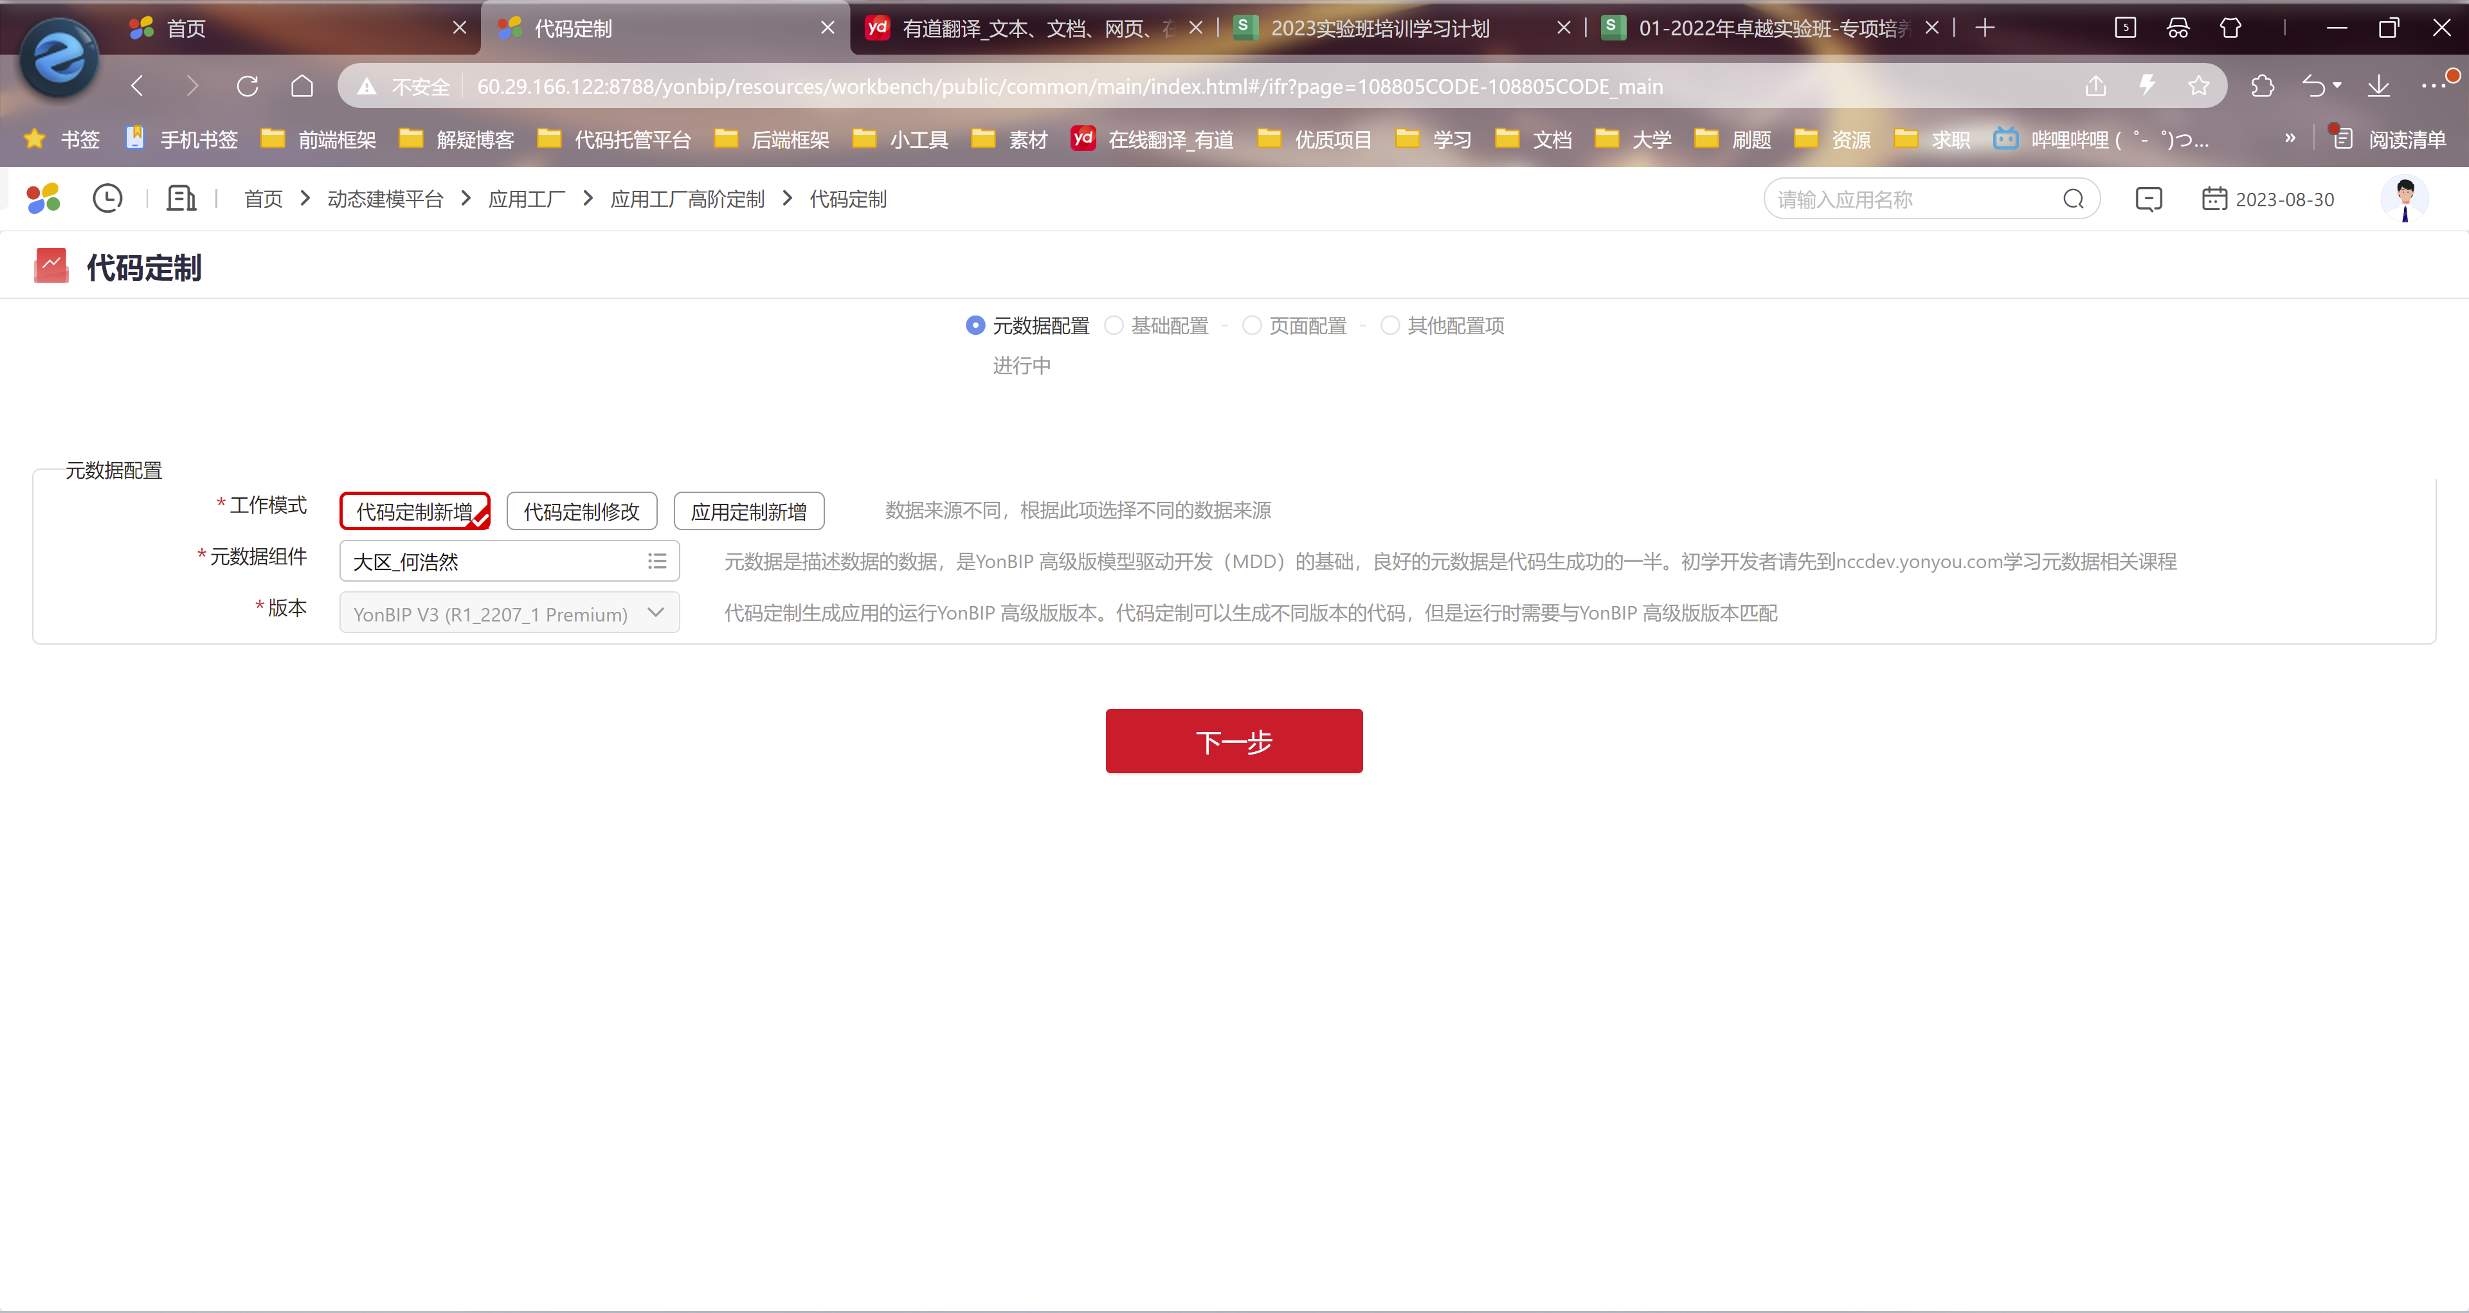Expand the 版本 YonBIP V3 dropdown
The height and width of the screenshot is (1313, 2469).
[656, 613]
